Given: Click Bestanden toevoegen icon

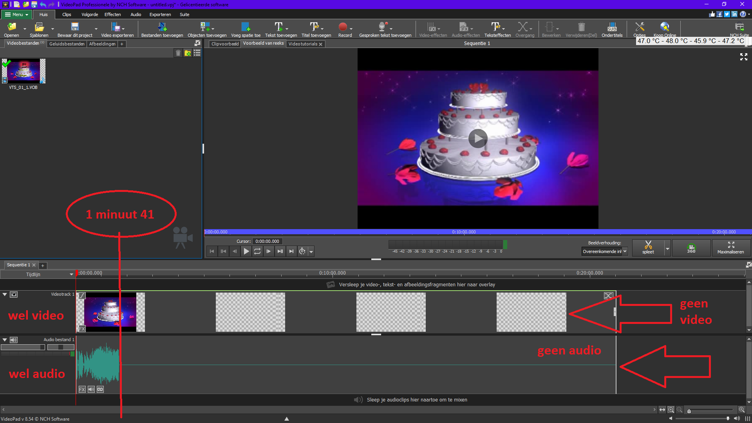Looking at the screenshot, I should [x=162, y=27].
